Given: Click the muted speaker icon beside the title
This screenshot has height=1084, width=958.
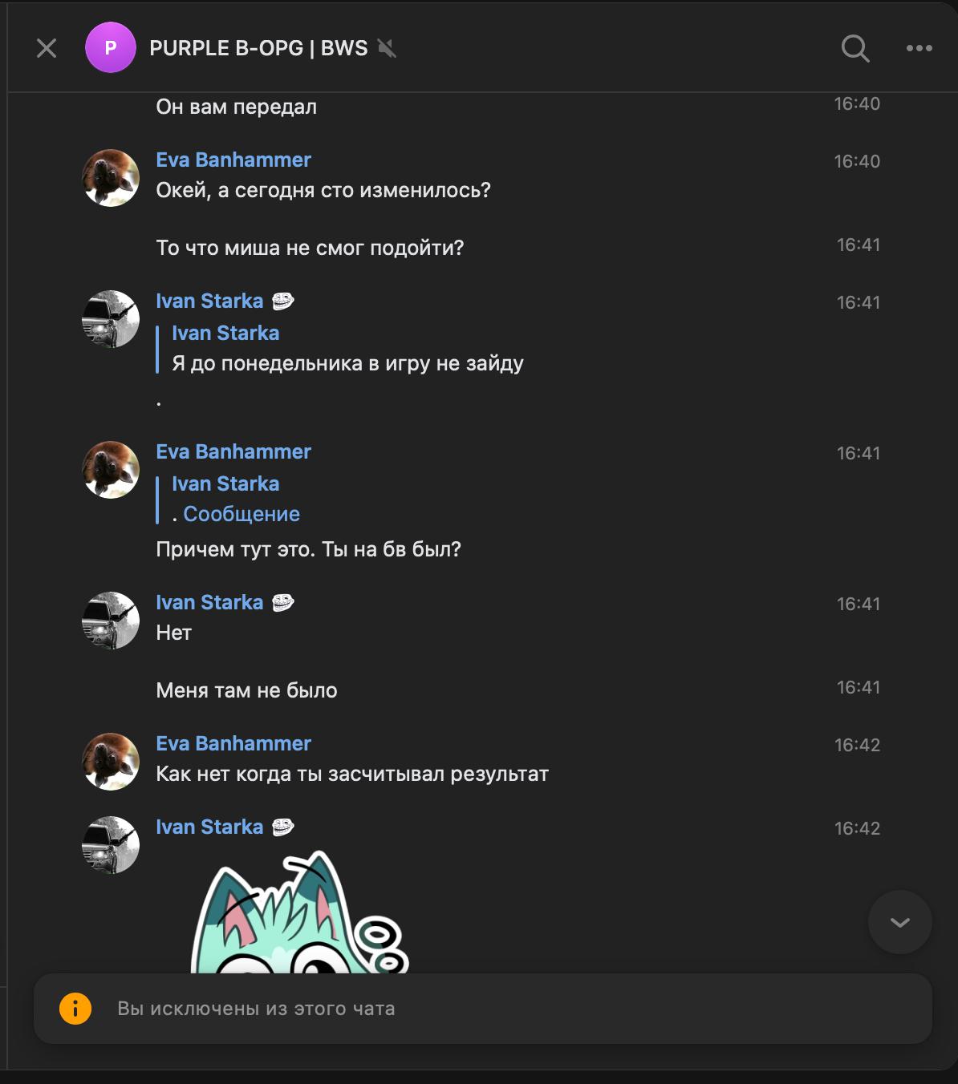Looking at the screenshot, I should [387, 48].
